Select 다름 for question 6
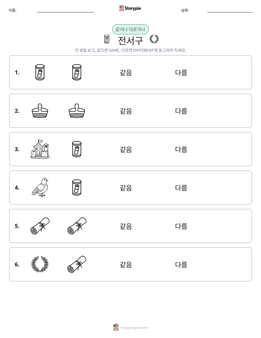The image size is (261, 338). click(181, 264)
